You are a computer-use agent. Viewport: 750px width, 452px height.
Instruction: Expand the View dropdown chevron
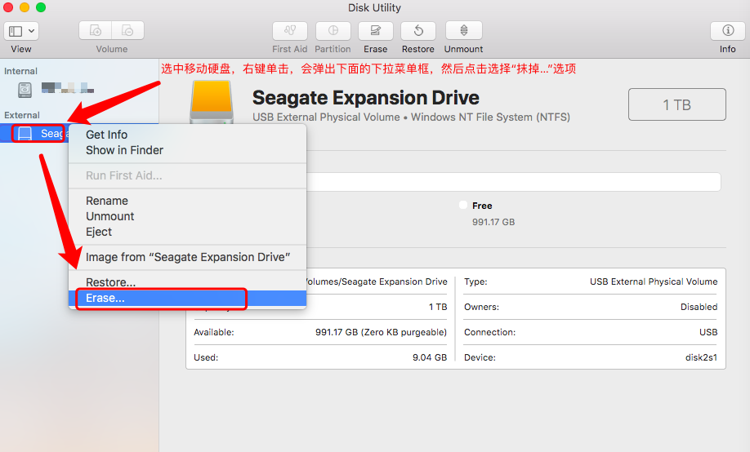pyautogui.click(x=32, y=31)
